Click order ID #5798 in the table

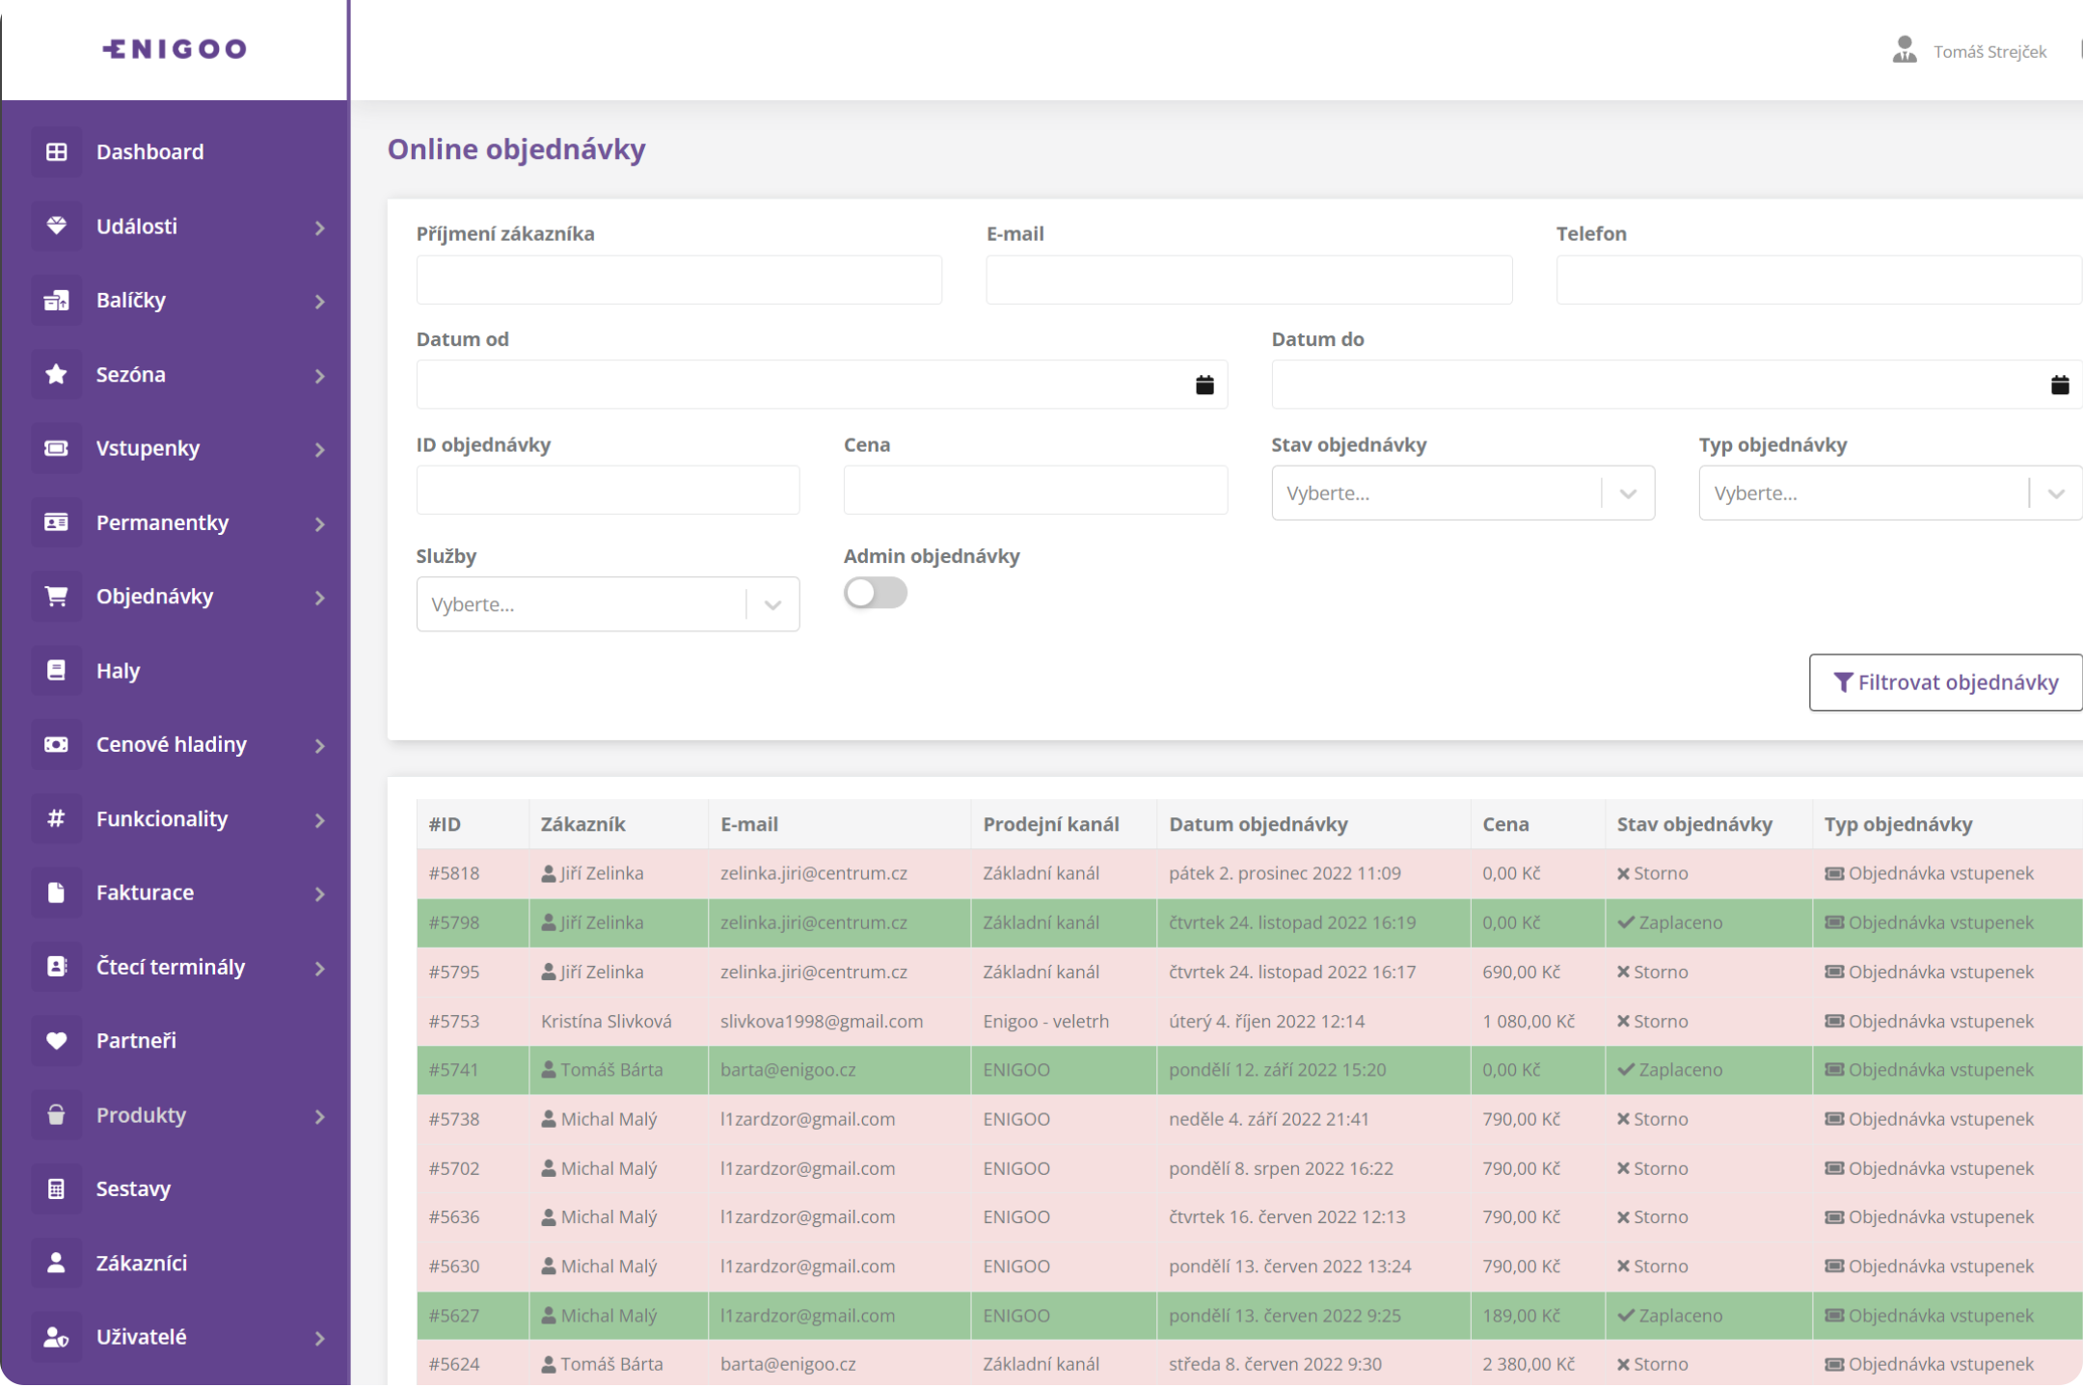tap(454, 923)
